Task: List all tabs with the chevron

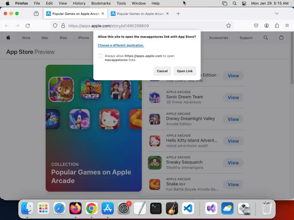Action: click(276, 13)
